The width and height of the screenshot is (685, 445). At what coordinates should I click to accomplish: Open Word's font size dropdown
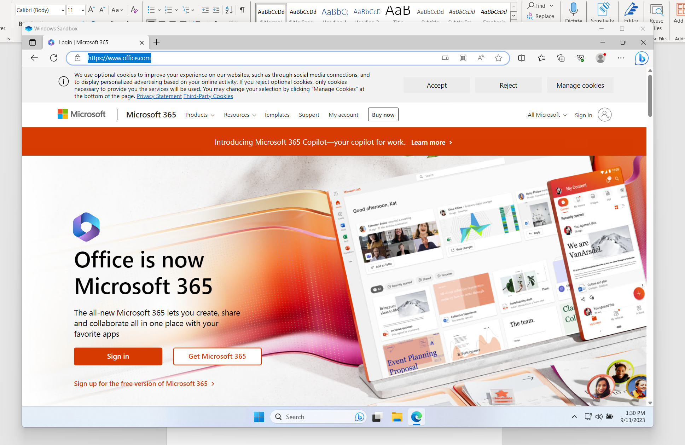click(x=83, y=10)
